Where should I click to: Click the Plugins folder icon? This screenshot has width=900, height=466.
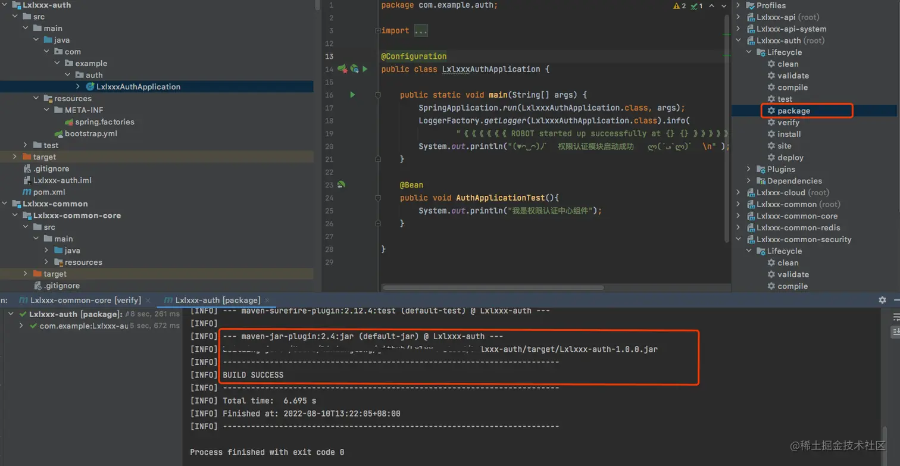point(761,170)
